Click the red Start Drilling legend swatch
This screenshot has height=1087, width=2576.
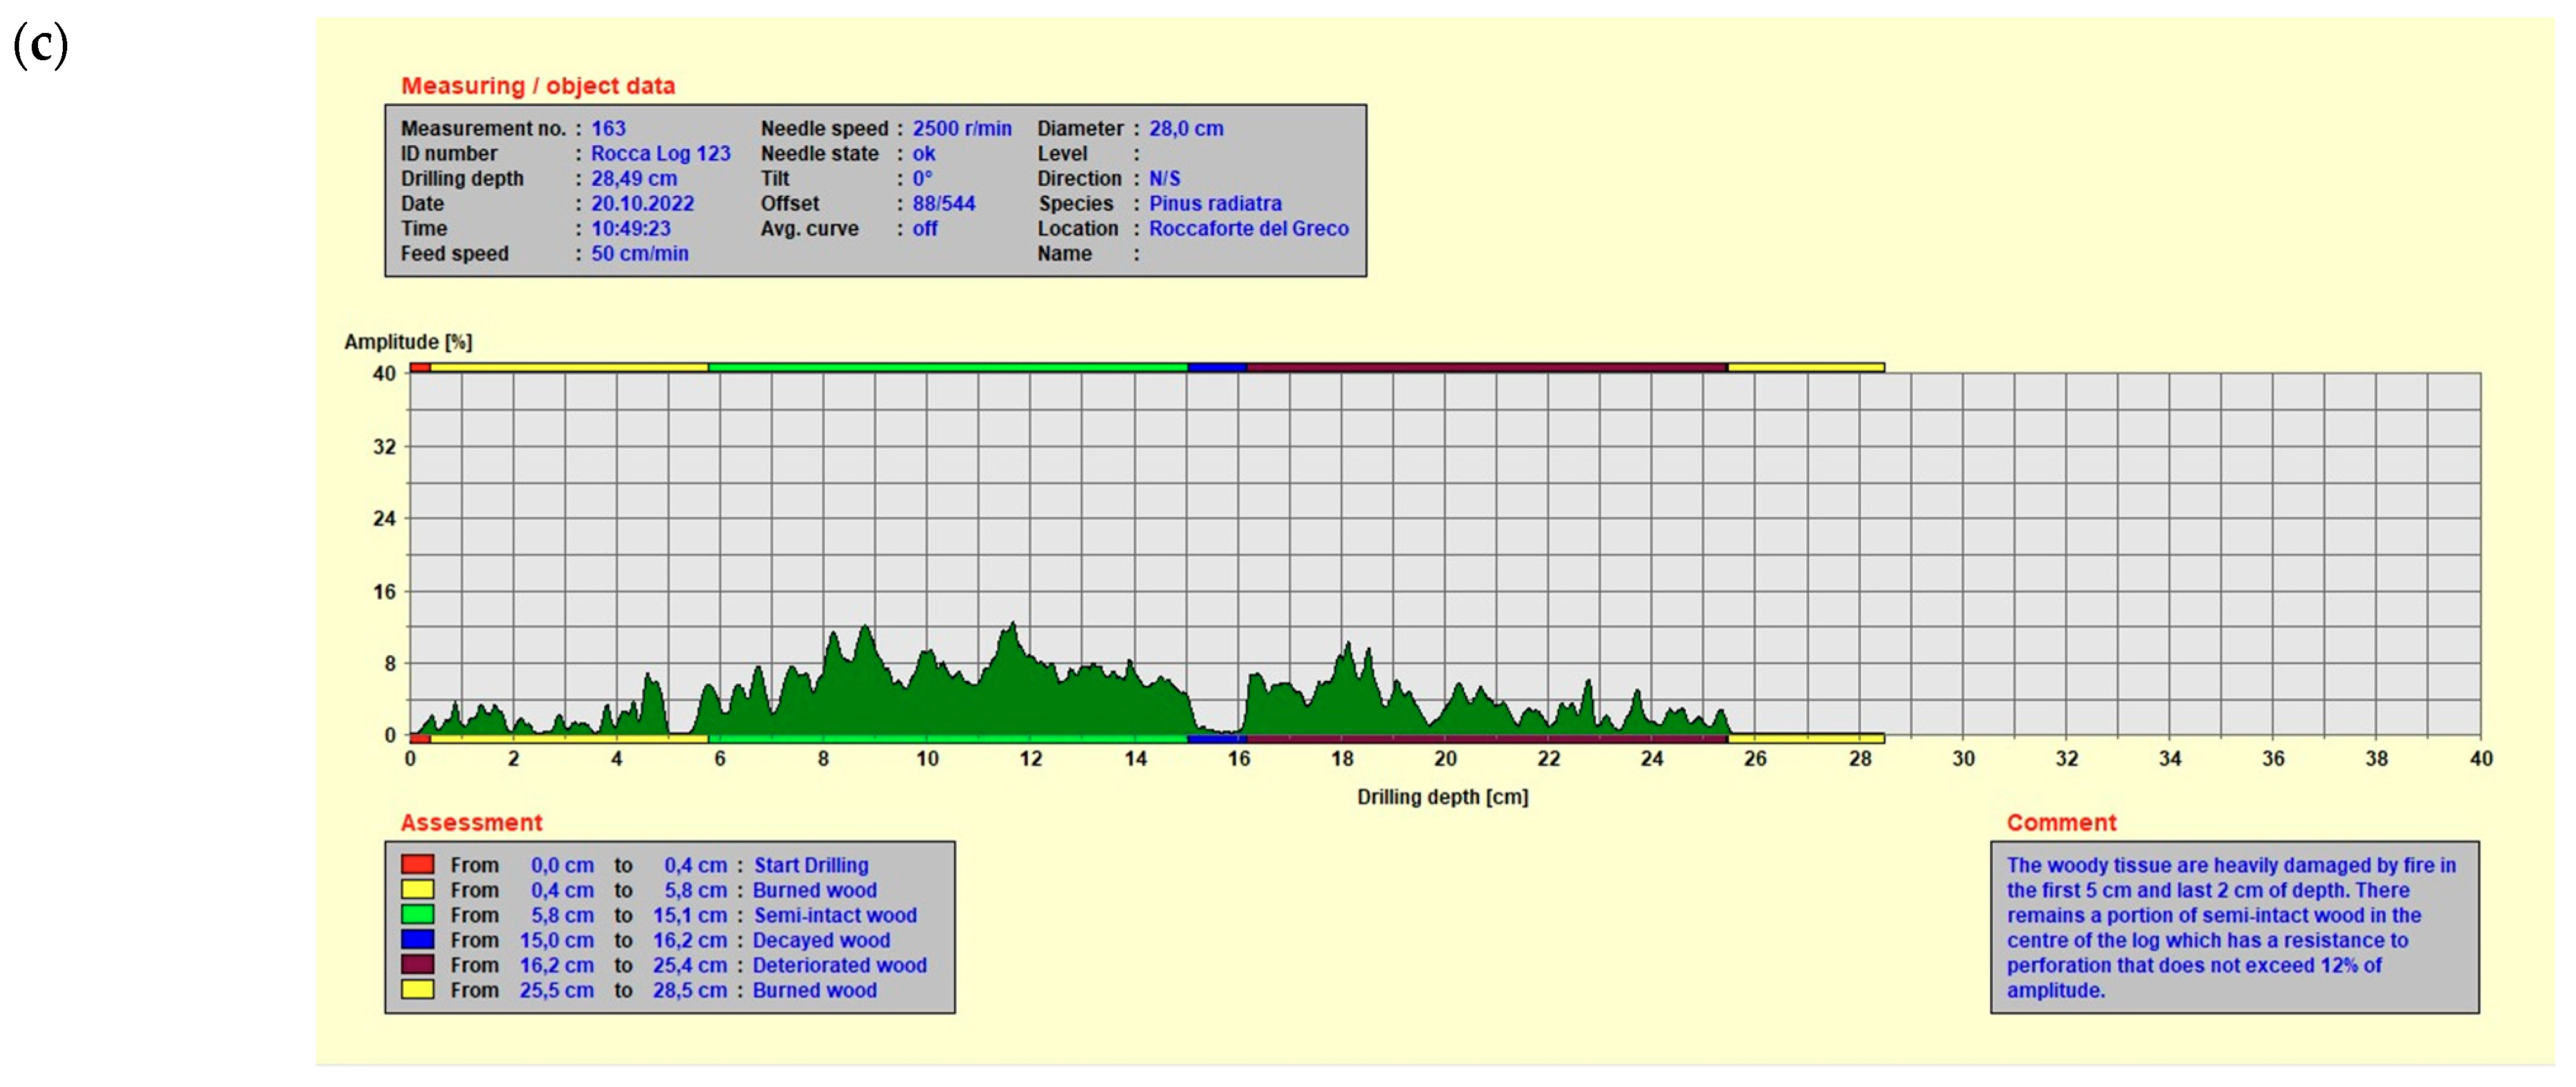[x=417, y=864]
